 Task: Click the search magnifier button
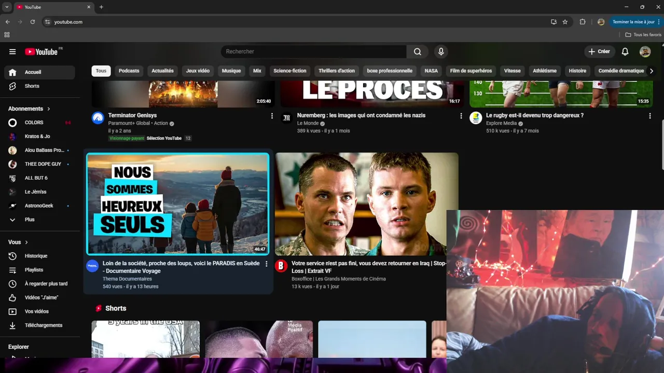[x=418, y=51]
